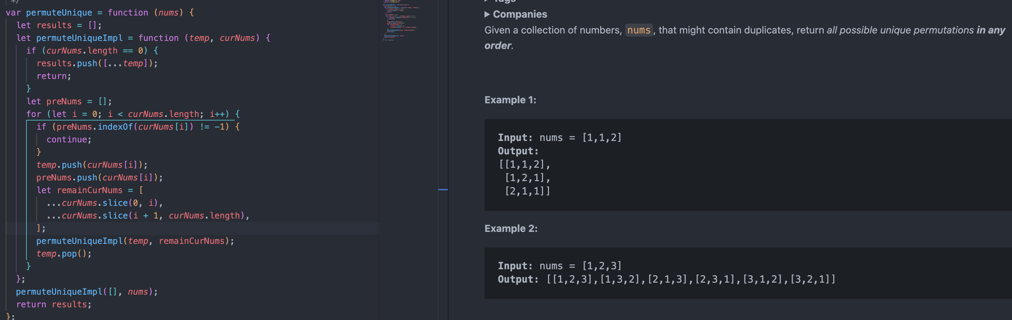Expand the Companies disclosure triangle

487,14
